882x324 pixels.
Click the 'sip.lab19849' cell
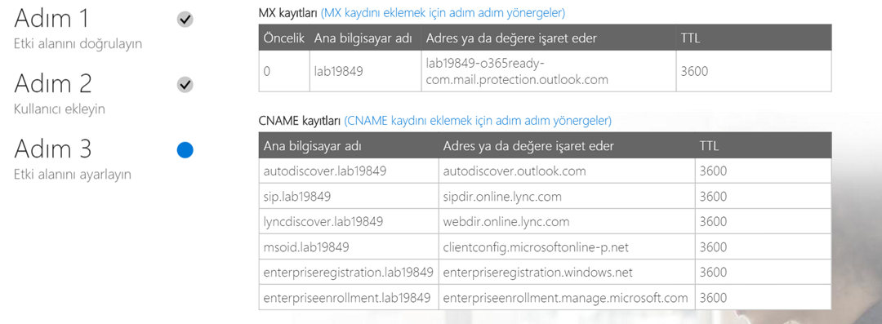click(x=349, y=197)
